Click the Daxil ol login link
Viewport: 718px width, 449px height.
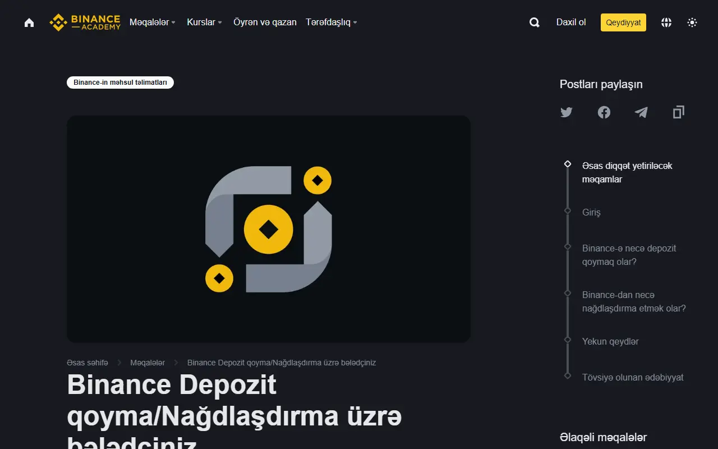tap(571, 22)
